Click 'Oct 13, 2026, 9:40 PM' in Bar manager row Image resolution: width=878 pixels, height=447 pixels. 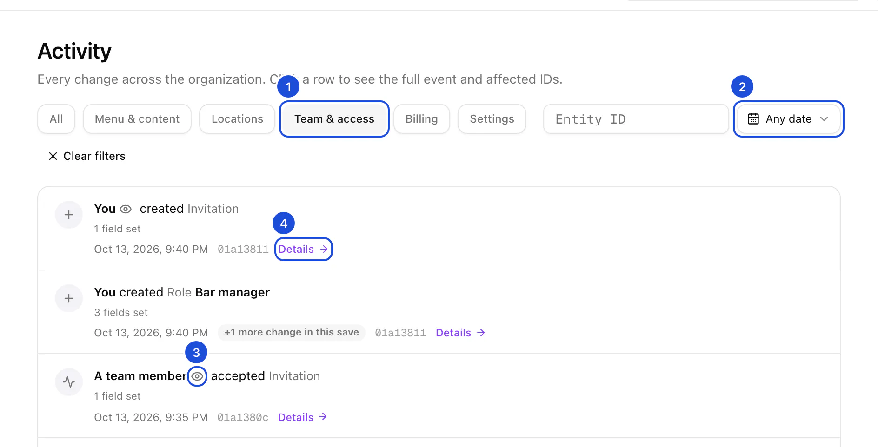pyautogui.click(x=151, y=333)
